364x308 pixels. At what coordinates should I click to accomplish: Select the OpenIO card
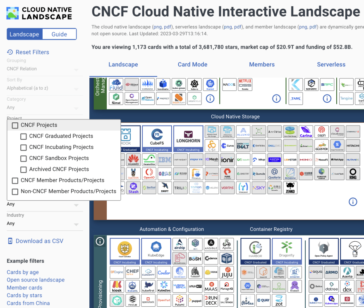[149, 174]
